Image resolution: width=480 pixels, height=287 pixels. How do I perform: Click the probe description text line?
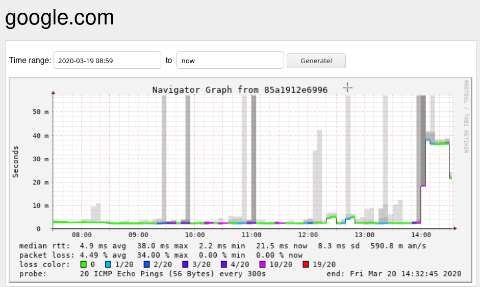coord(172,274)
